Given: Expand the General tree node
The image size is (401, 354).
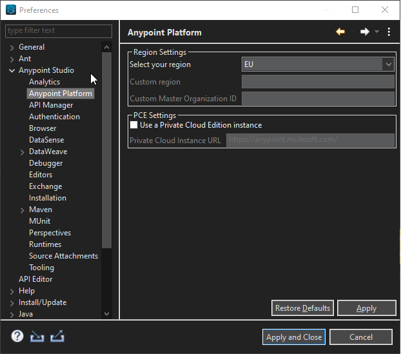Looking at the screenshot, I should tap(12, 48).
